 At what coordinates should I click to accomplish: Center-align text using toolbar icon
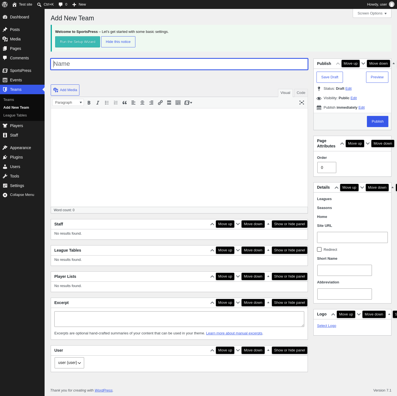(142, 103)
